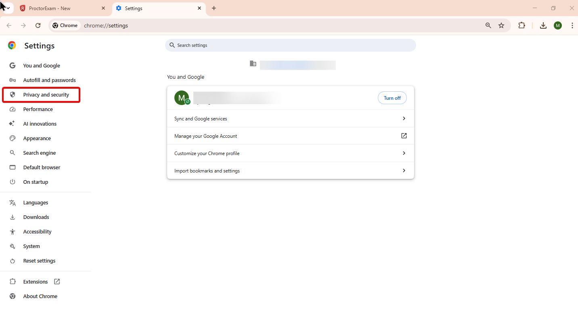Open the Extensions puzzle icon in toolbar

(x=521, y=25)
